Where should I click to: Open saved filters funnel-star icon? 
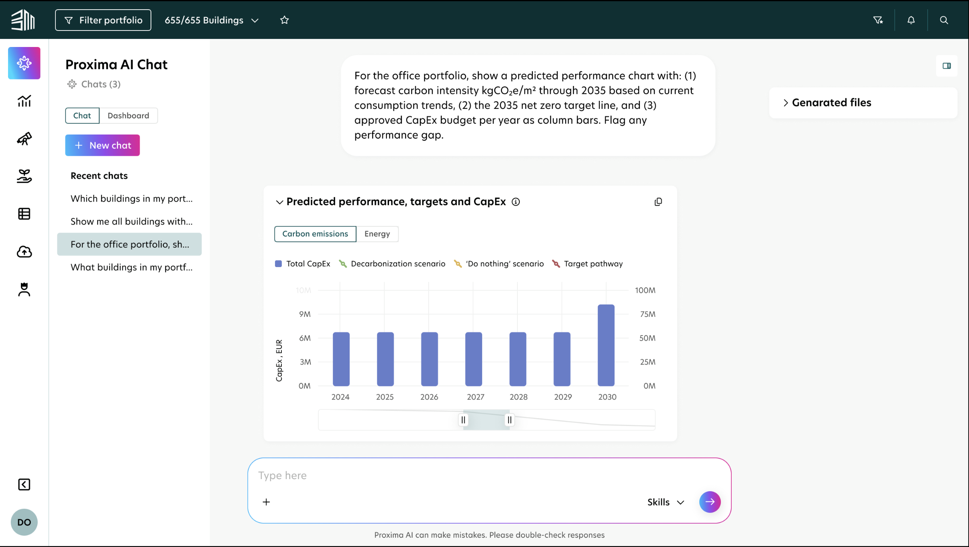pyautogui.click(x=878, y=20)
